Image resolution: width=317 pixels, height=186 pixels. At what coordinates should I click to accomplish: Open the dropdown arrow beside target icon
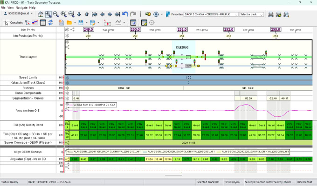pyautogui.click(x=162, y=14)
